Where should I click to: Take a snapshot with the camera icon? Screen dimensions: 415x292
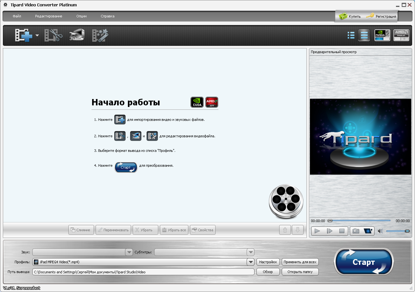[x=356, y=231]
